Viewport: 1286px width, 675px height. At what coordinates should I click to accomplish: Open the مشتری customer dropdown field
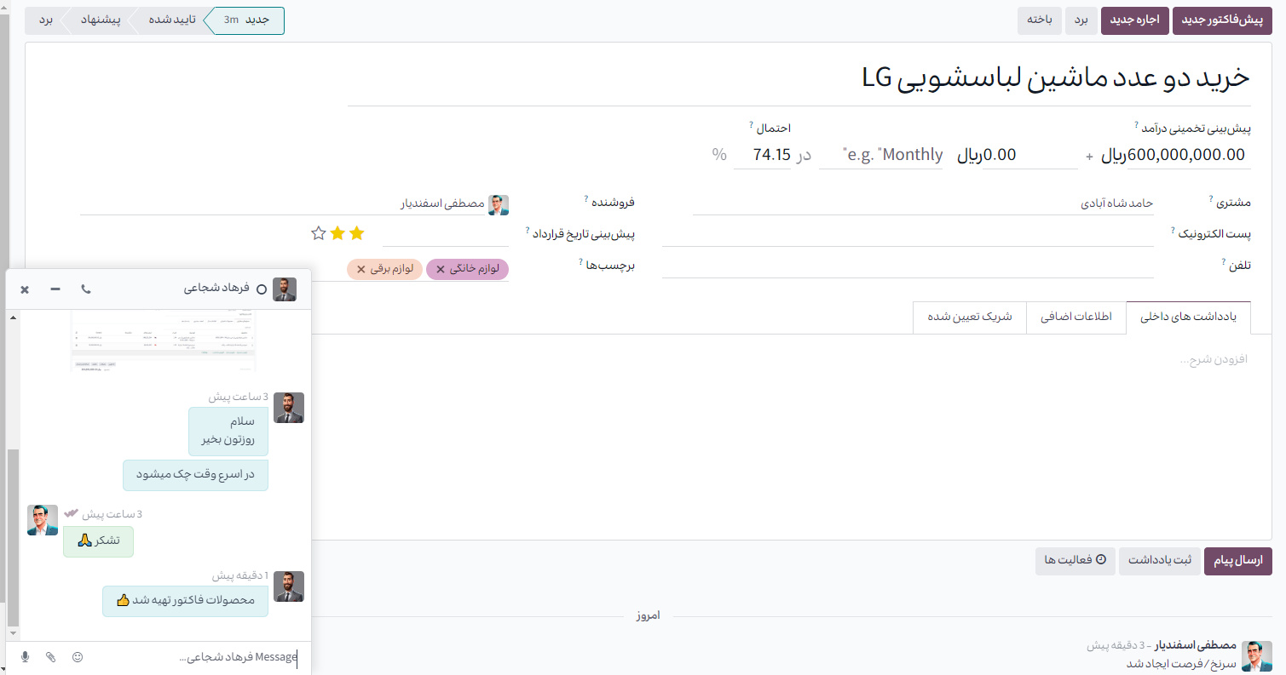click(x=923, y=204)
